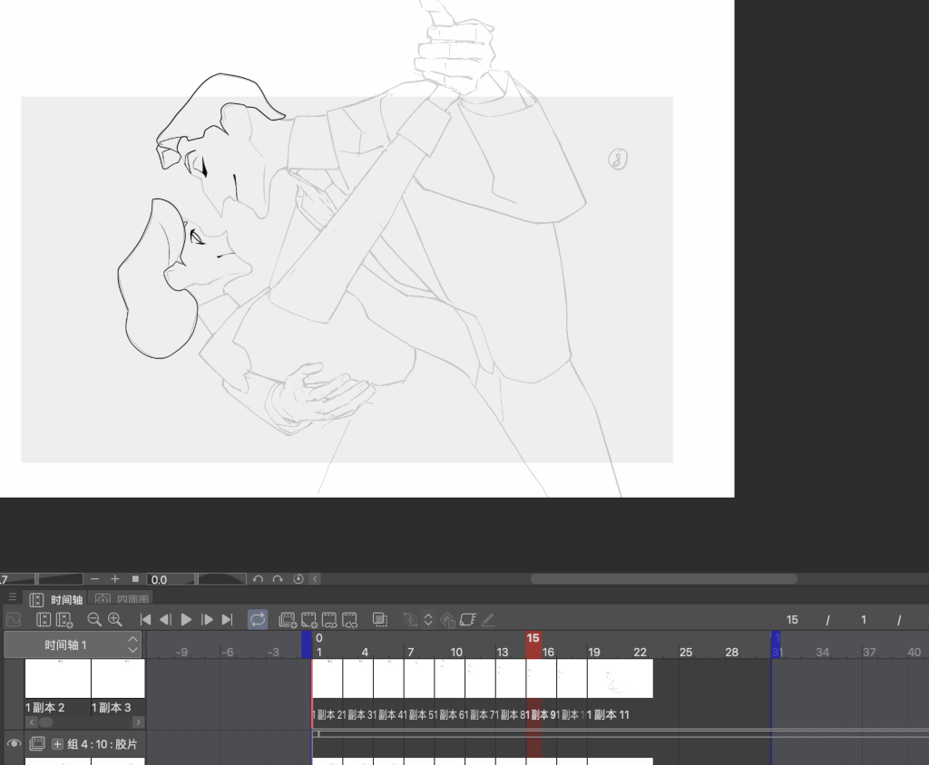Image resolution: width=929 pixels, height=765 pixels.
Task: Reset canvas rotation
Action: [298, 579]
